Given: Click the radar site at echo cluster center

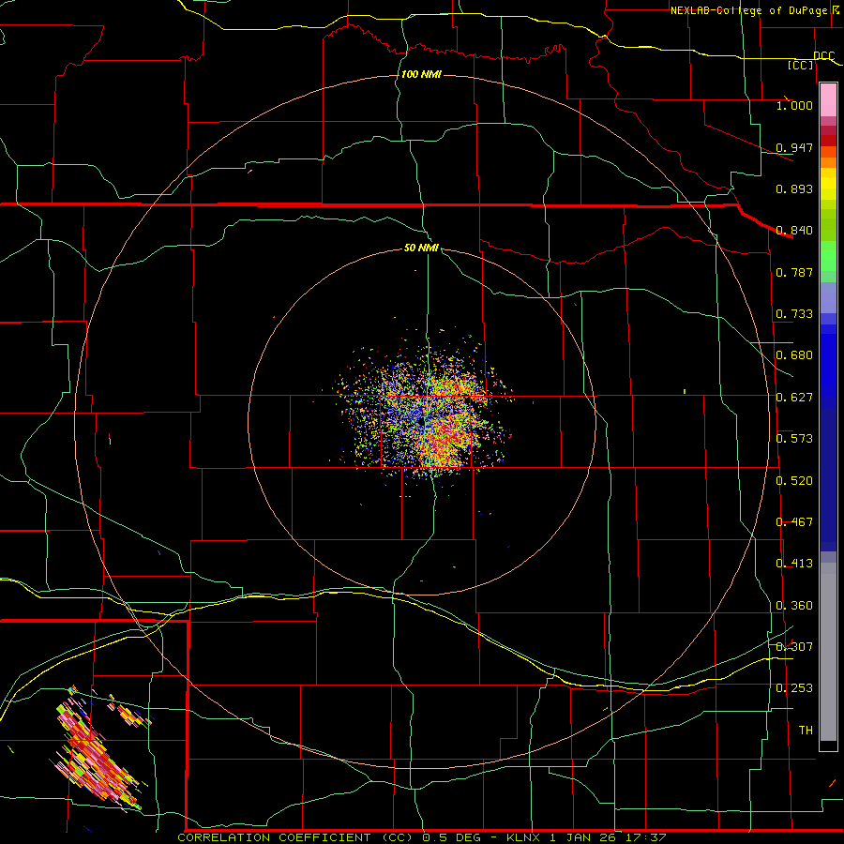Looking at the screenshot, I should 421,422.
